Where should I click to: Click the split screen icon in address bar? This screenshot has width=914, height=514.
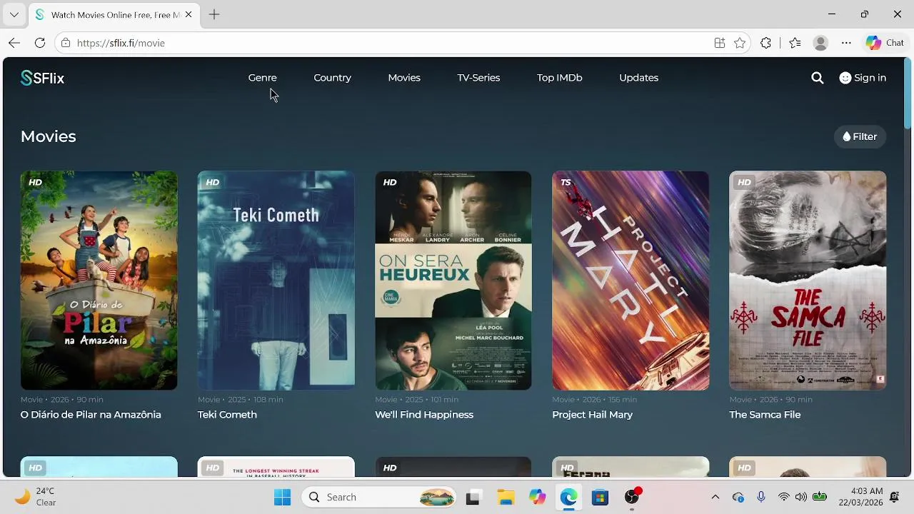[x=720, y=43]
